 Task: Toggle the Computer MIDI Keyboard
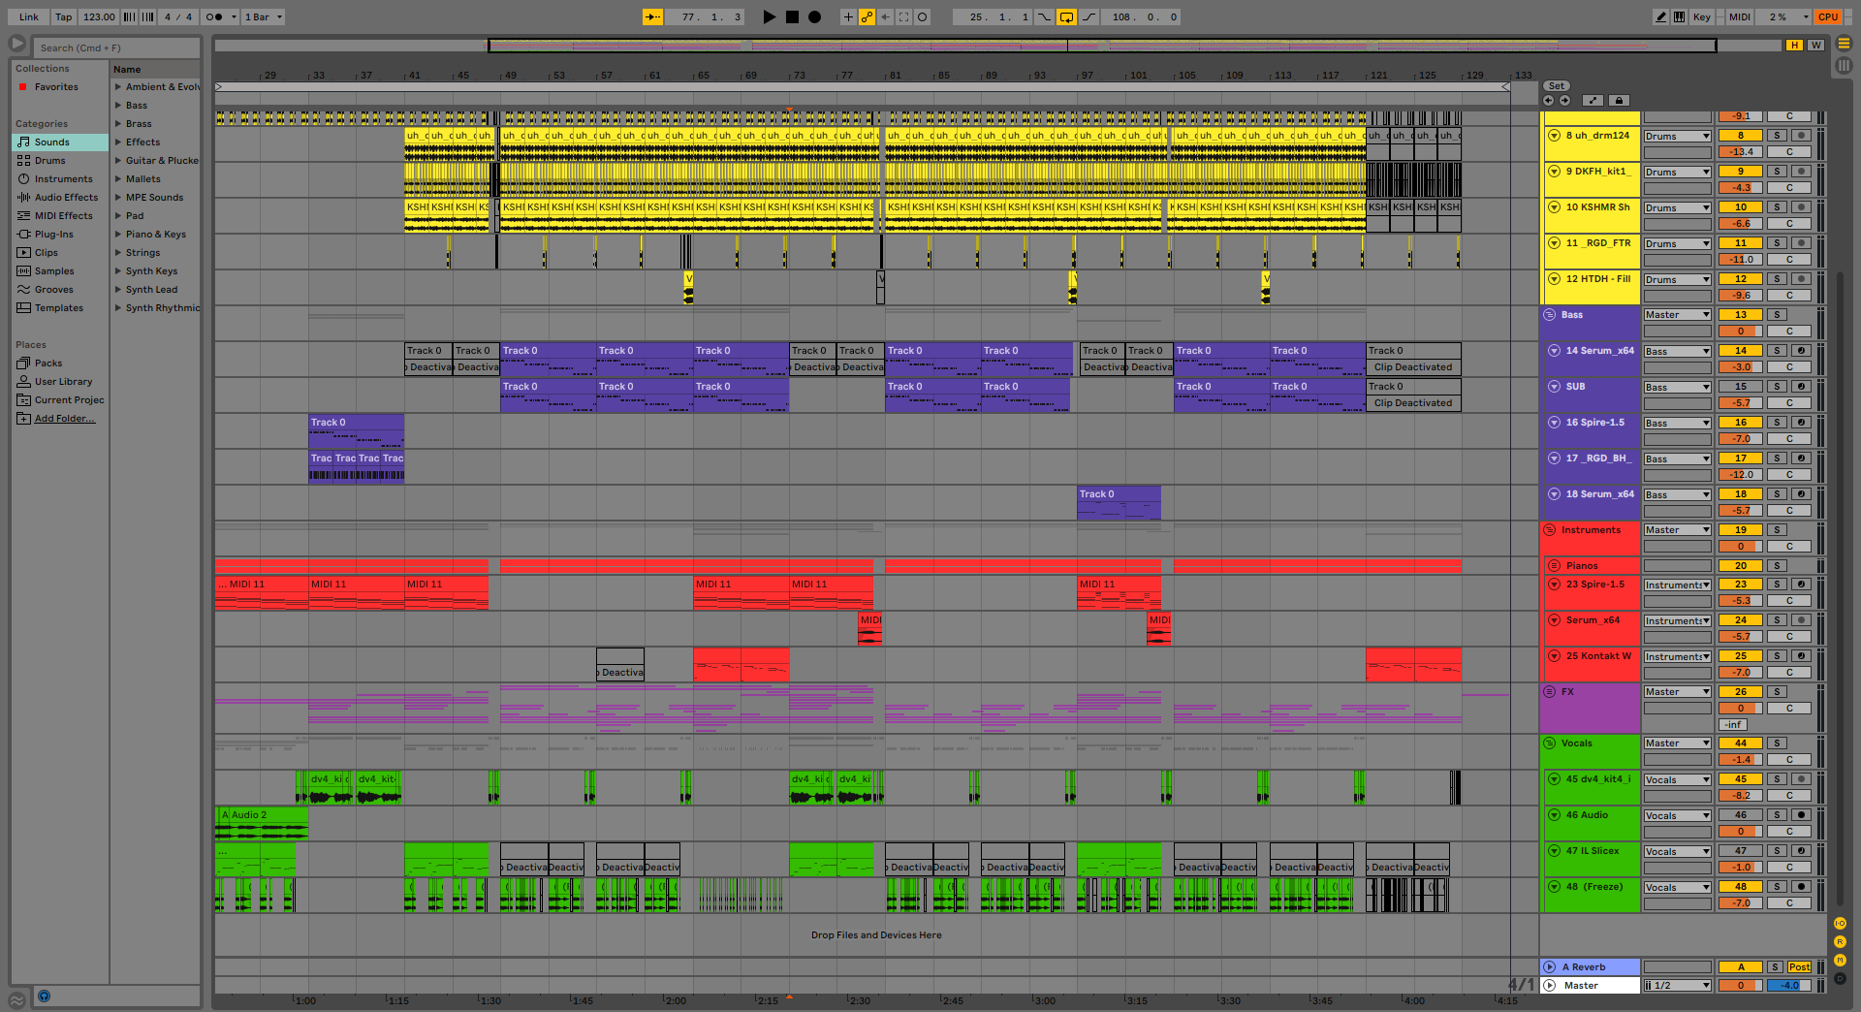click(1679, 16)
